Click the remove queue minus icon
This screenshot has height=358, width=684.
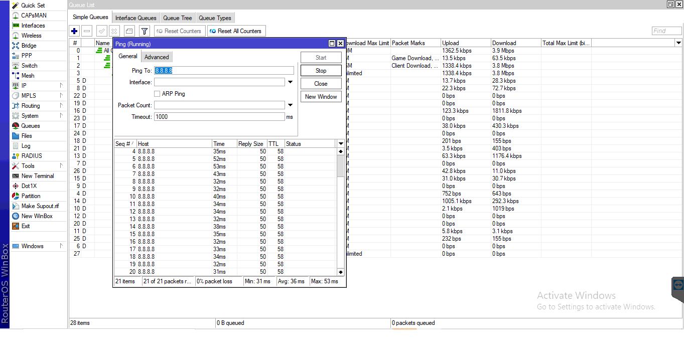pyautogui.click(x=87, y=31)
